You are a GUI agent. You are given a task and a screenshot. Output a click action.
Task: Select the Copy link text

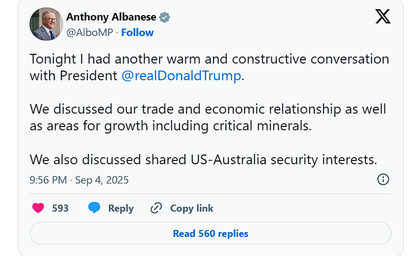pyautogui.click(x=191, y=208)
